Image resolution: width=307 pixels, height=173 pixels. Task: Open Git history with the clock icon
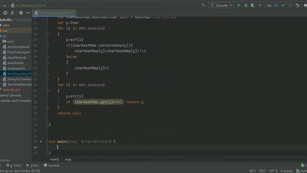(x=290, y=5)
